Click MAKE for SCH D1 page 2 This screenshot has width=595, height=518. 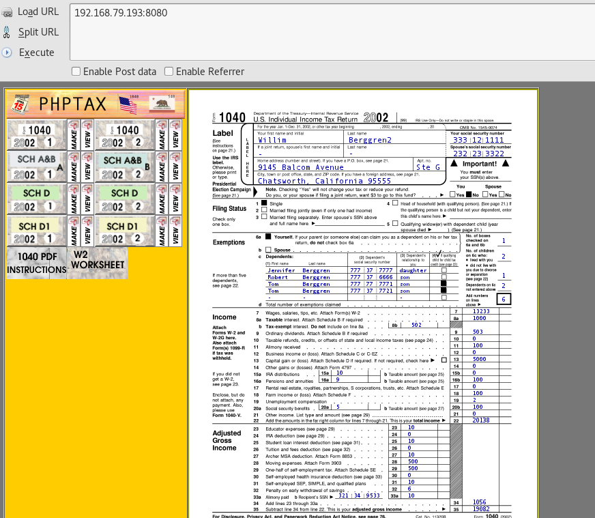point(162,231)
